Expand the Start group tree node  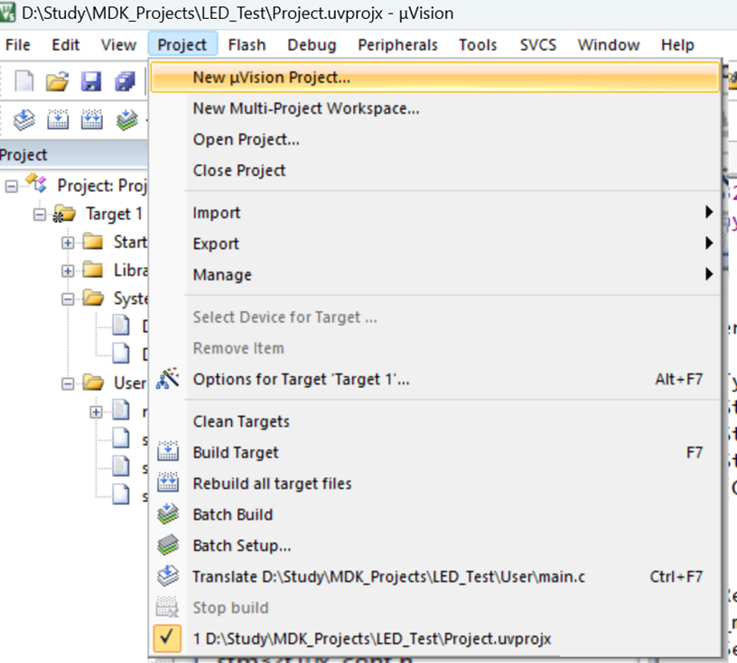(x=68, y=243)
